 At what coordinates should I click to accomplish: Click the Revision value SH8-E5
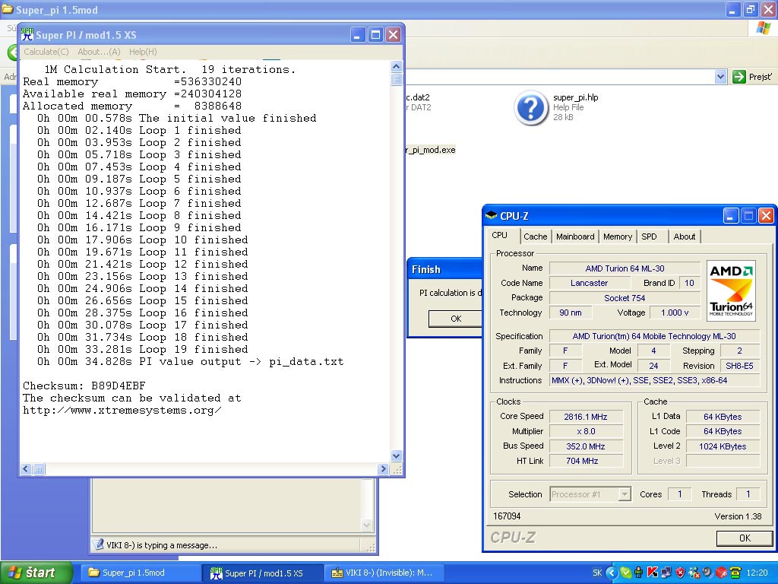[739, 366]
